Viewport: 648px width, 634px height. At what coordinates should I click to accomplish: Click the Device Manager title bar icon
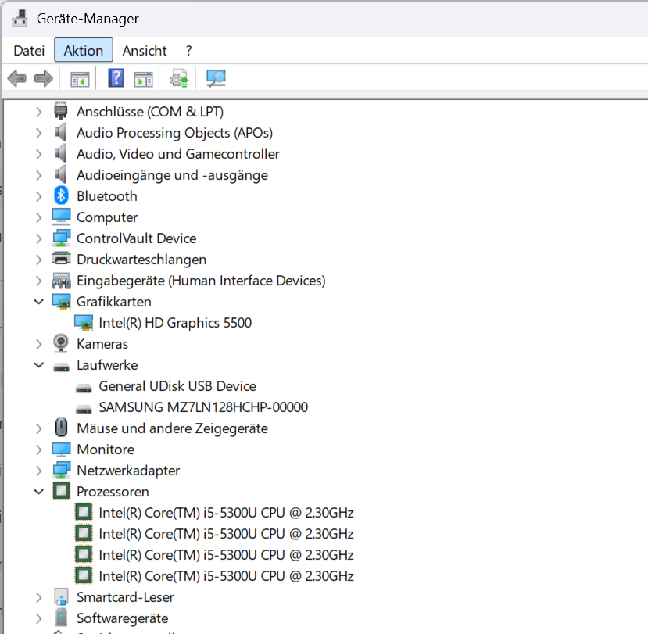(x=20, y=19)
